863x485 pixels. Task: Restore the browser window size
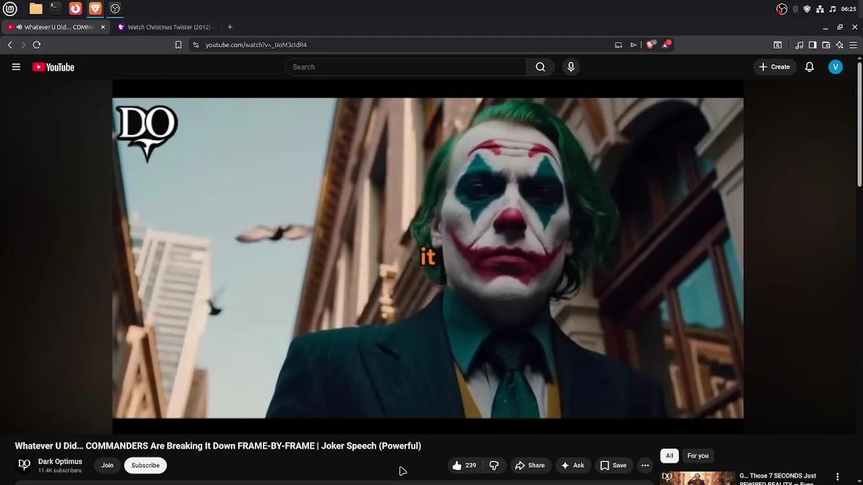(x=840, y=27)
